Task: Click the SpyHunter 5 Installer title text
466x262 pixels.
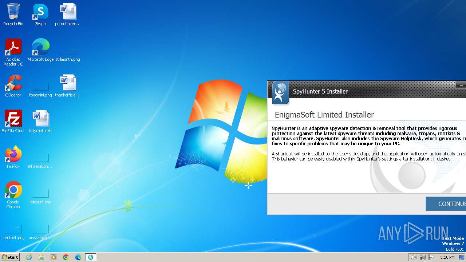Action: tap(320, 91)
